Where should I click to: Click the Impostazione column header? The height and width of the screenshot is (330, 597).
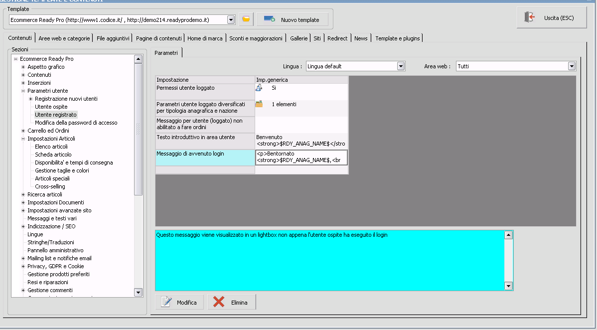205,80
